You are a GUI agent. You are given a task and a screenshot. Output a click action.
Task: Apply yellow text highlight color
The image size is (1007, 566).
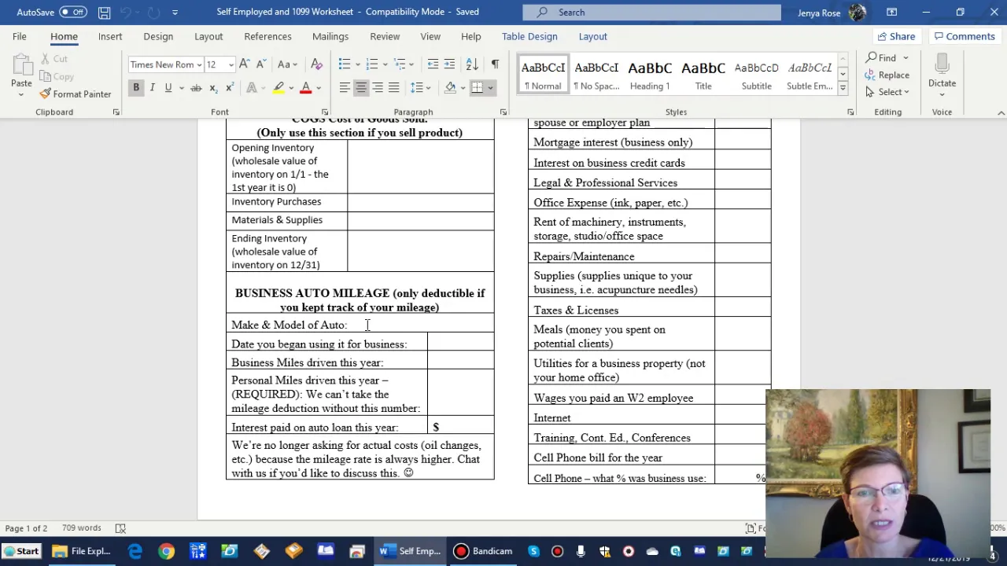278,87
